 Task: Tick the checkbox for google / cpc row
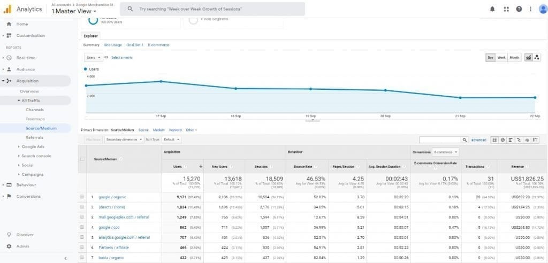click(x=82, y=227)
